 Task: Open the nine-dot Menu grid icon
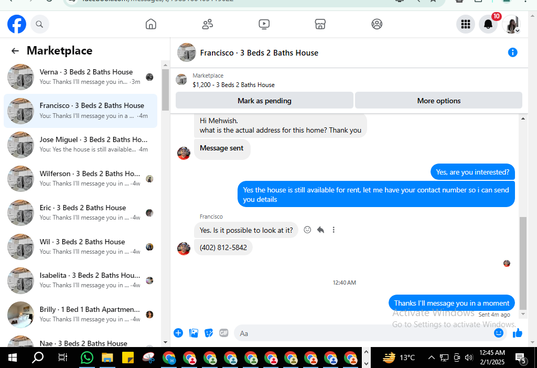[x=466, y=24]
